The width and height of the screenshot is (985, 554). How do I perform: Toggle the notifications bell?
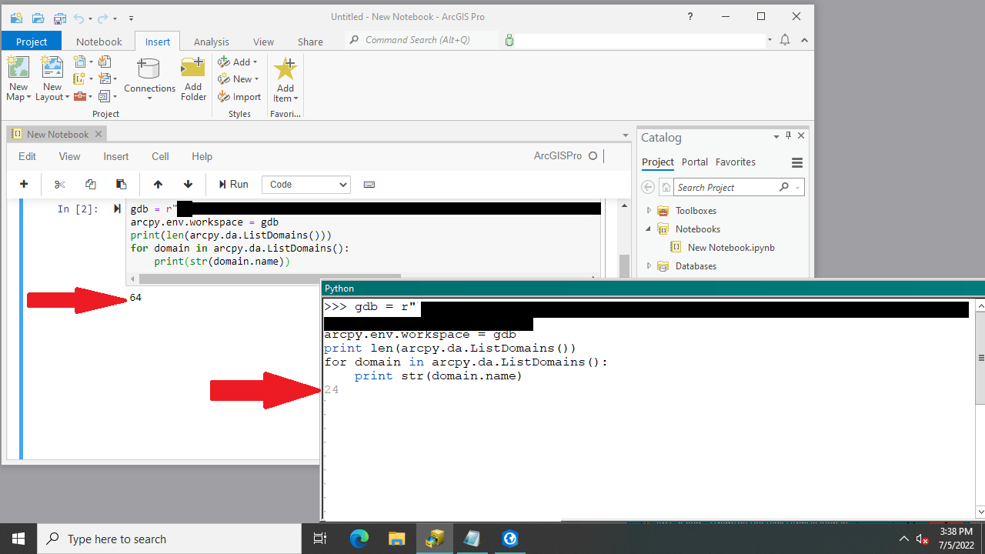pyautogui.click(x=784, y=39)
